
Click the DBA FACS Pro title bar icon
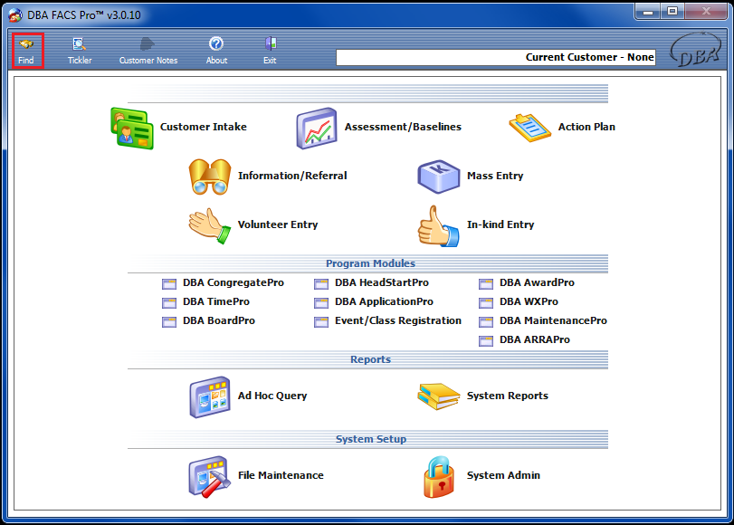15,15
